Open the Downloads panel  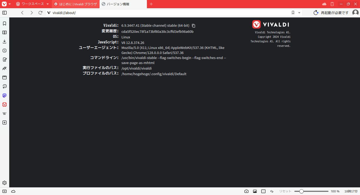[x=4, y=42]
